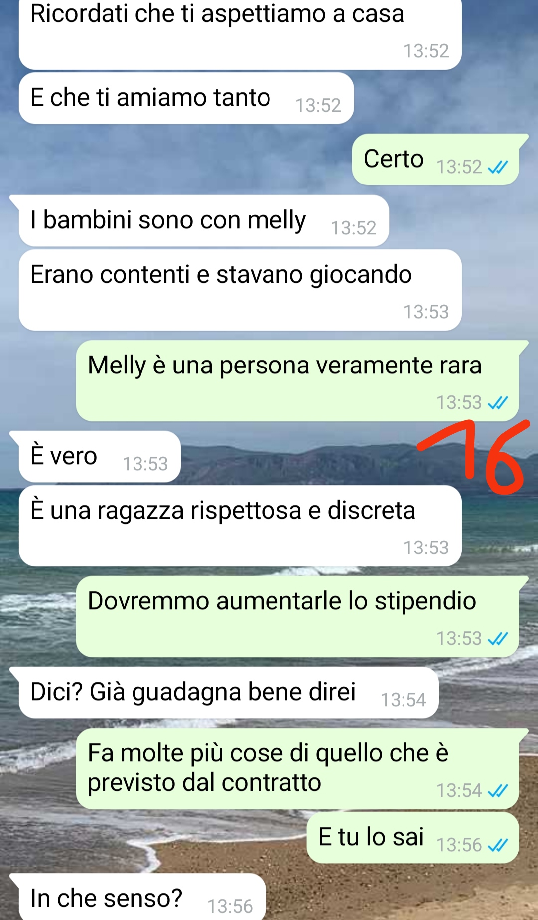Tap the read ticks on 'Melly è una persona veramente rara'

click(x=498, y=402)
